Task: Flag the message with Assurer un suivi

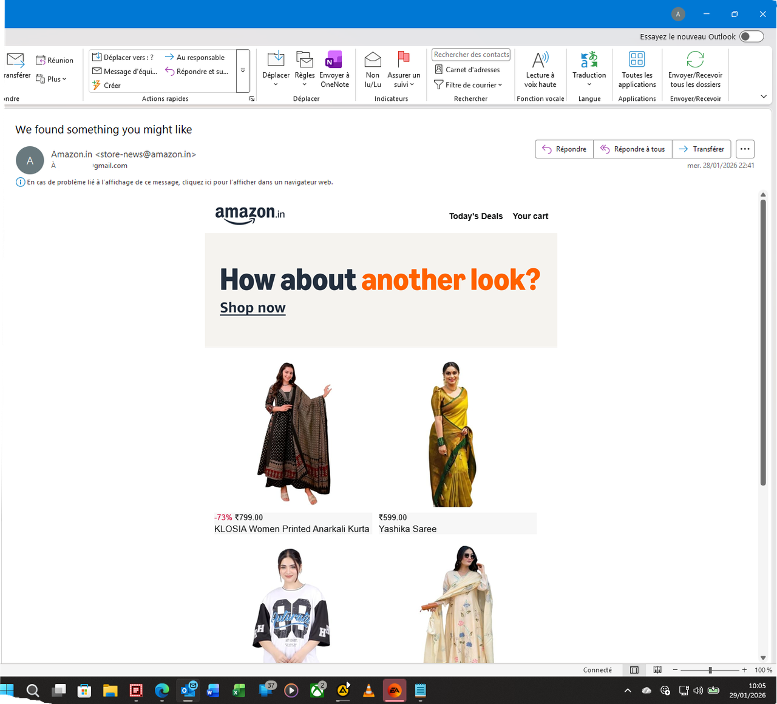Action: tap(404, 69)
